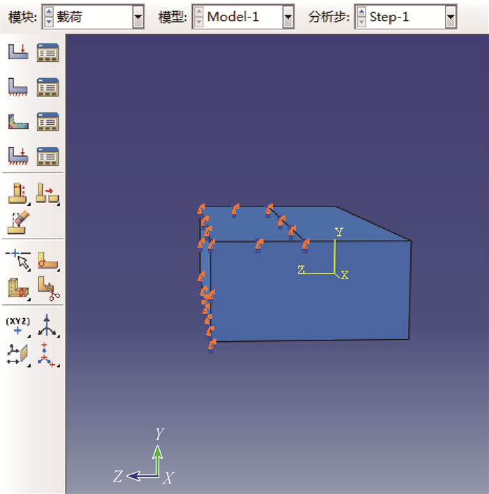489x494 pixels.
Task: Click the Create Load Case icon
Action: [17, 156]
